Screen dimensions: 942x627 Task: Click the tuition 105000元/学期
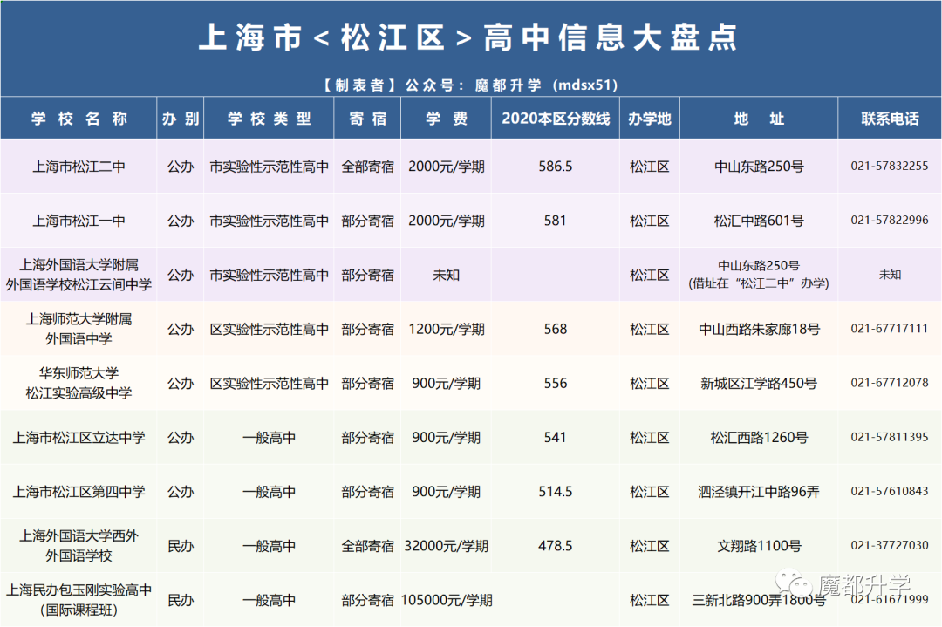[446, 599]
